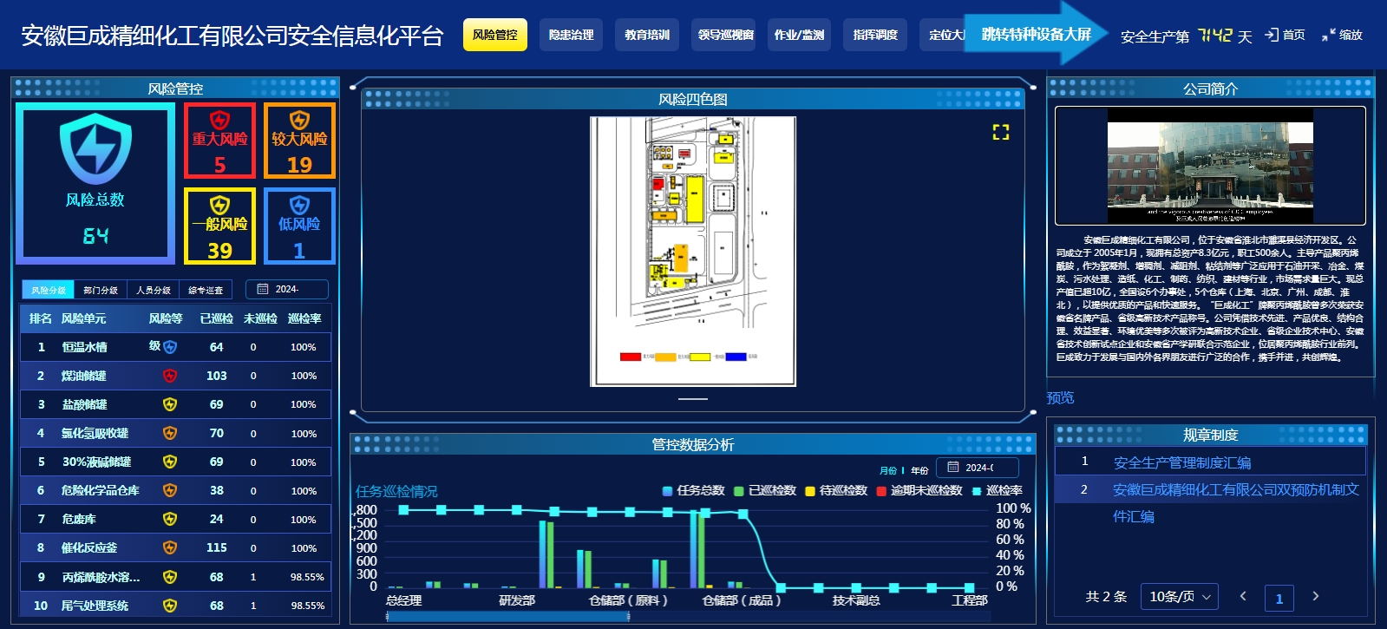Click the 首页 home arrow icon
Screen dimensions: 1387x629
pyautogui.click(x=1272, y=35)
